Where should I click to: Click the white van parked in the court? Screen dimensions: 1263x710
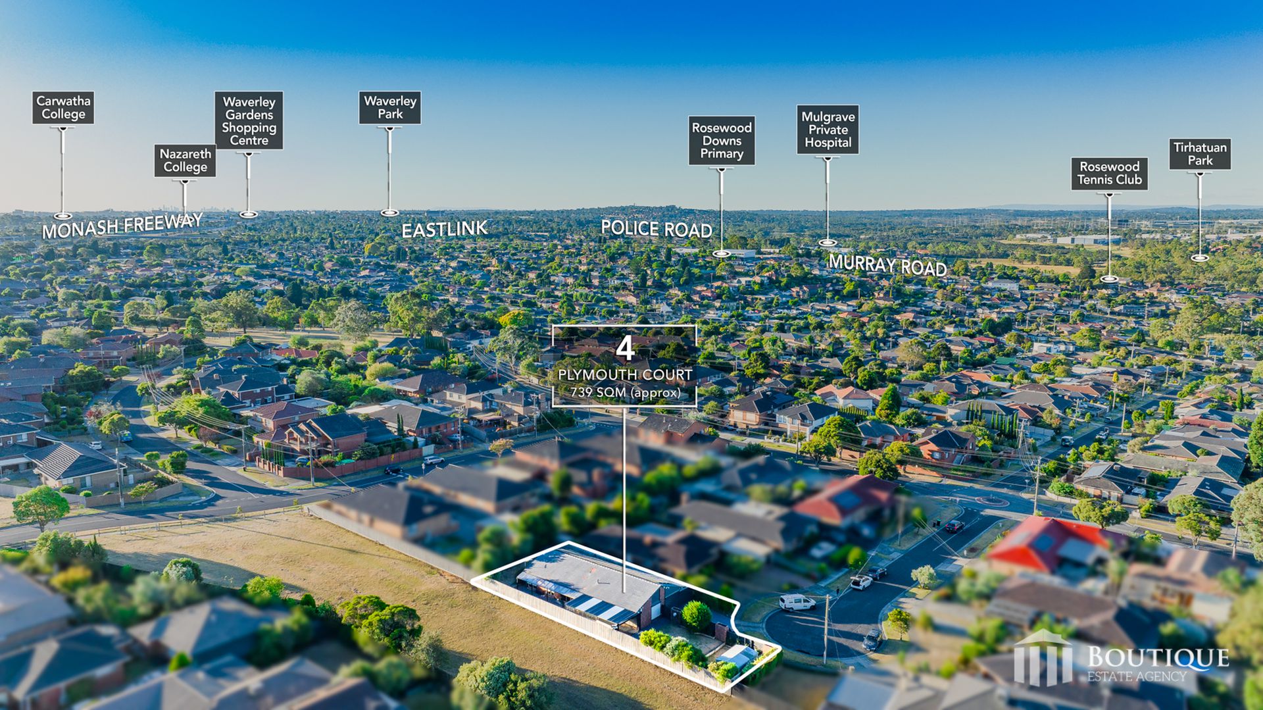[x=797, y=602]
